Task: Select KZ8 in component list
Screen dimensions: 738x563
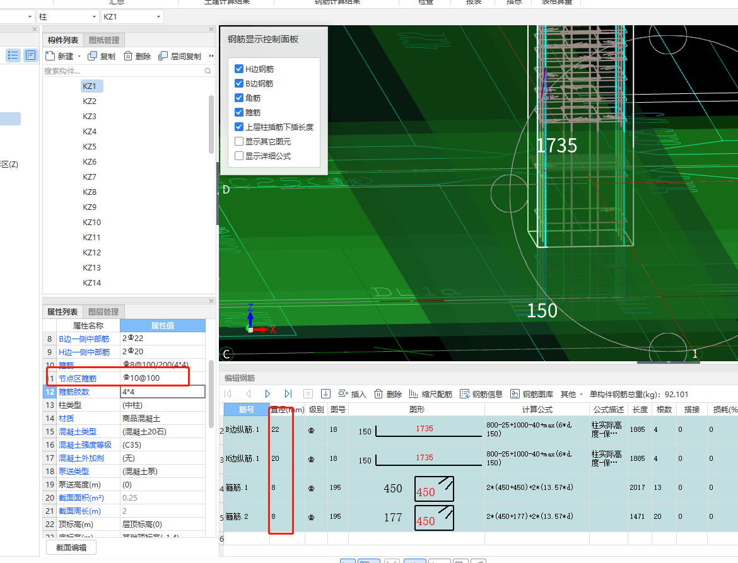Action: click(90, 192)
